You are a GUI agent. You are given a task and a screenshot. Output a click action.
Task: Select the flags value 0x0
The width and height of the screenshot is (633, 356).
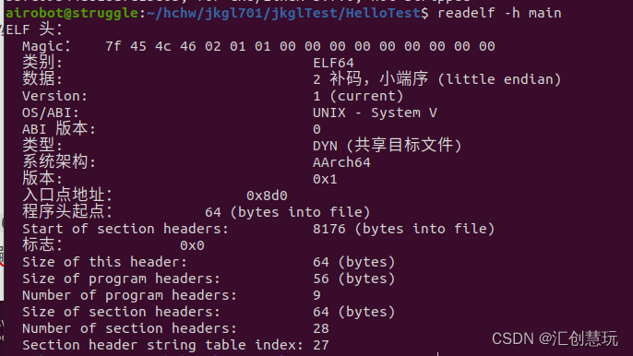[x=192, y=245]
